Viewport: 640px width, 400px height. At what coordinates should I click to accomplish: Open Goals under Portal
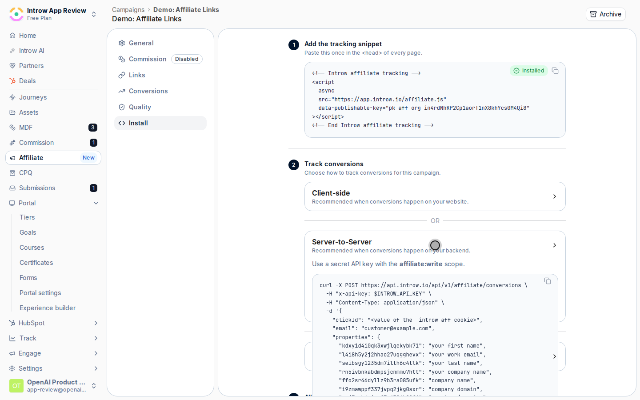click(x=28, y=232)
